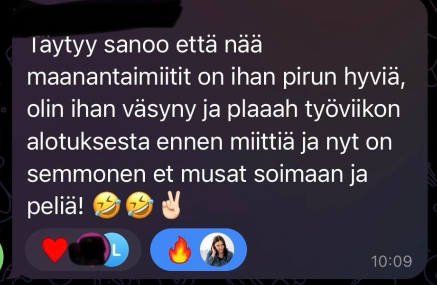Click the patterned chat background at right edge
The height and width of the screenshot is (285, 437).
(x=433, y=139)
